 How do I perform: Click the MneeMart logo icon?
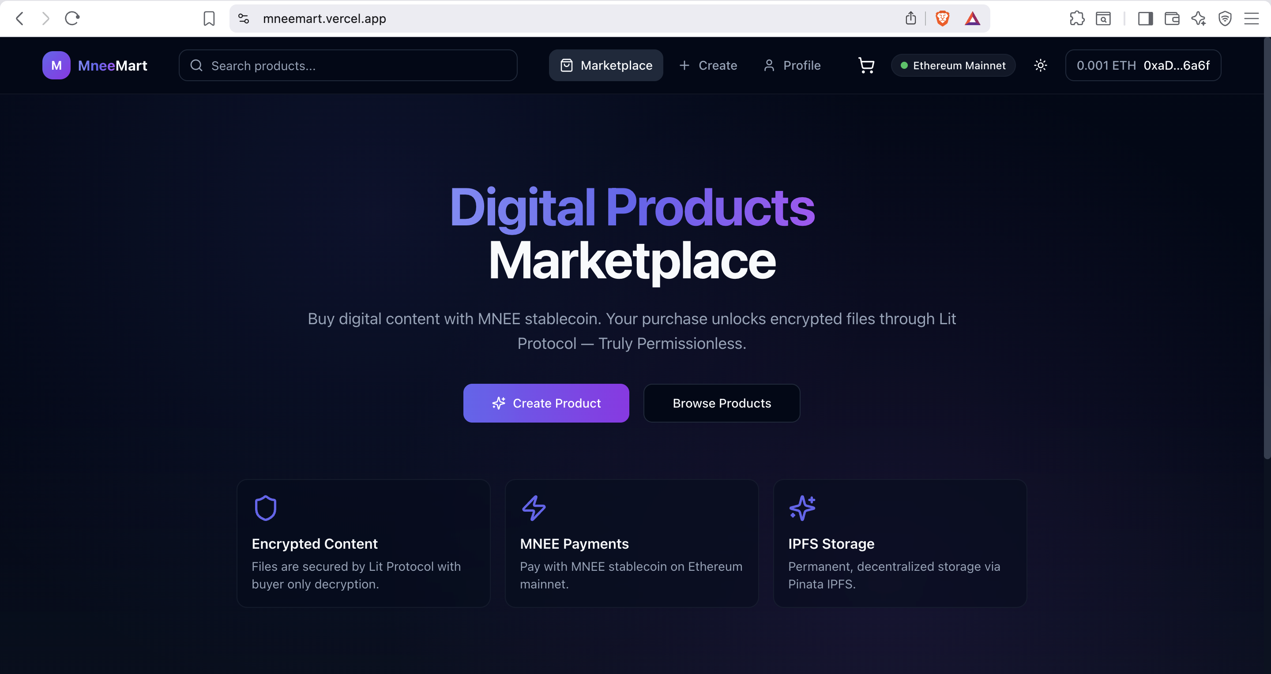(56, 66)
